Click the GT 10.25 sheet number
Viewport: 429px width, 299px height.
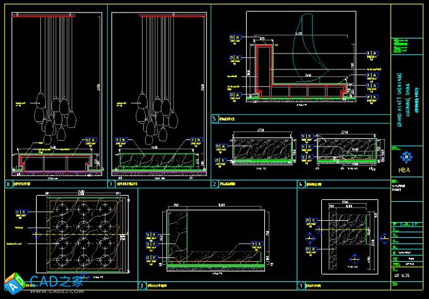[x=403, y=277]
